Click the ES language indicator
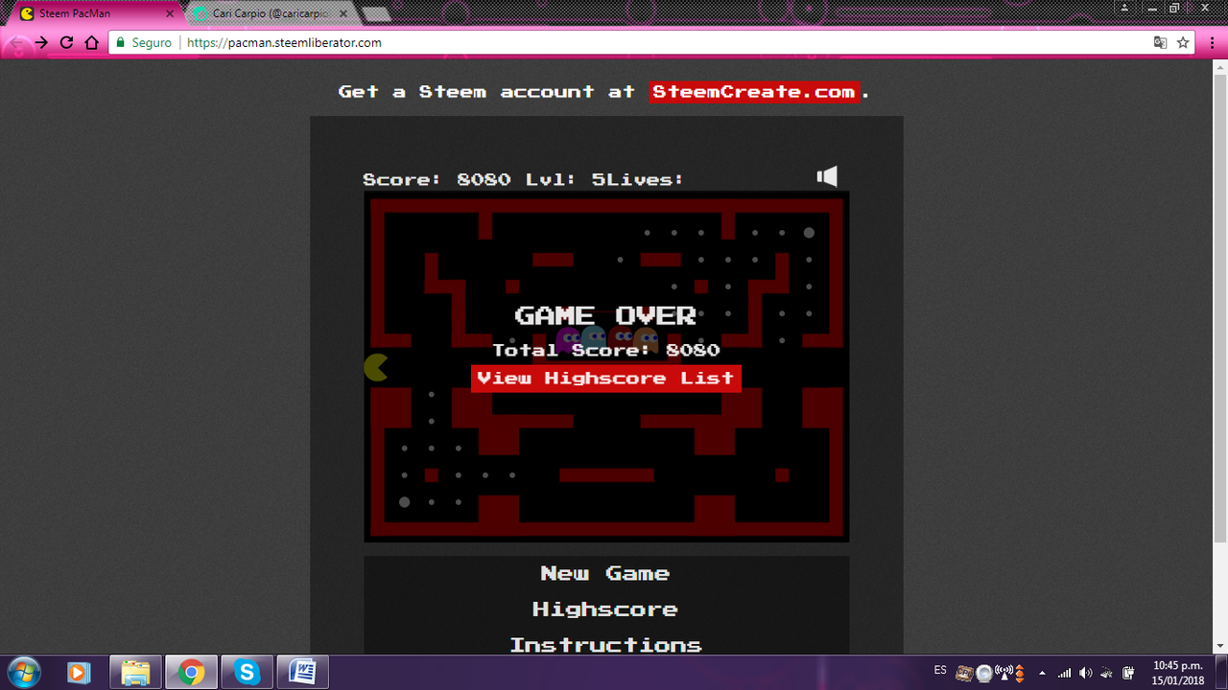Viewport: 1228px width, 690px height. (940, 669)
